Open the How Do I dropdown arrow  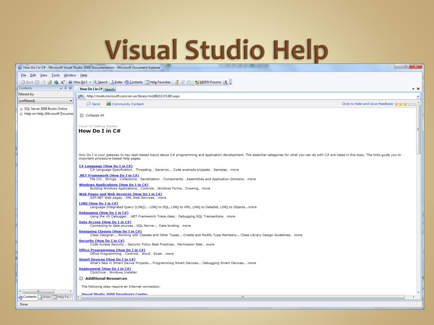tap(90, 82)
